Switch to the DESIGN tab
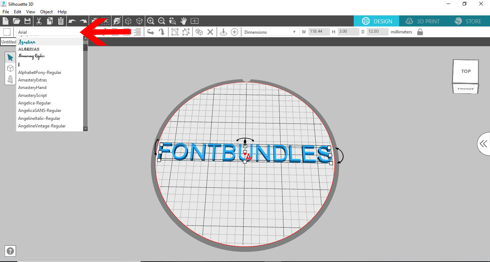The height and width of the screenshot is (262, 490). (x=376, y=21)
